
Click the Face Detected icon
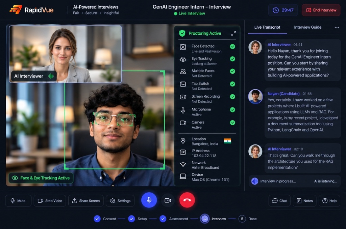(183, 47)
